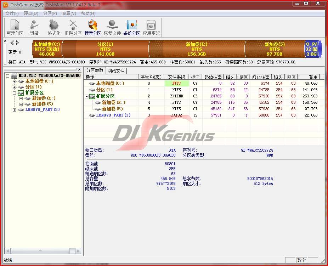Close the left tree panel with X
This screenshot has width=328, height=266.
pyautogui.click(x=79, y=69)
